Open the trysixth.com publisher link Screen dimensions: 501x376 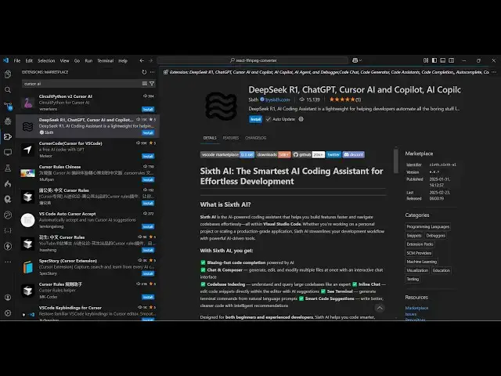[x=278, y=99]
